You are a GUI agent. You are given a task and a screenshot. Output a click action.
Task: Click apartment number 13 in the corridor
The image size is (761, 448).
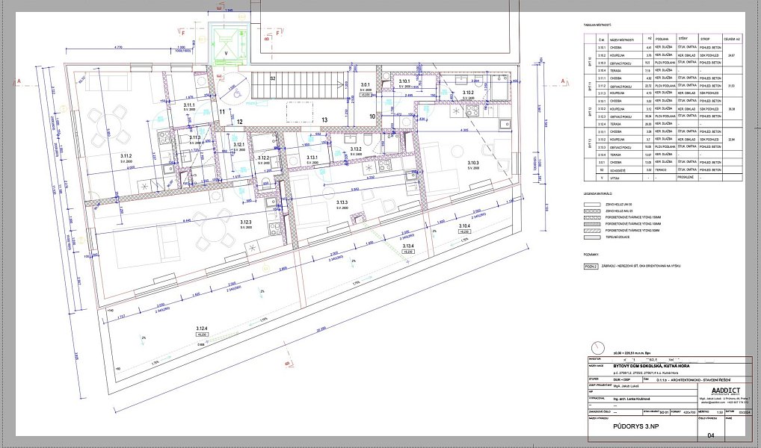[x=324, y=119]
